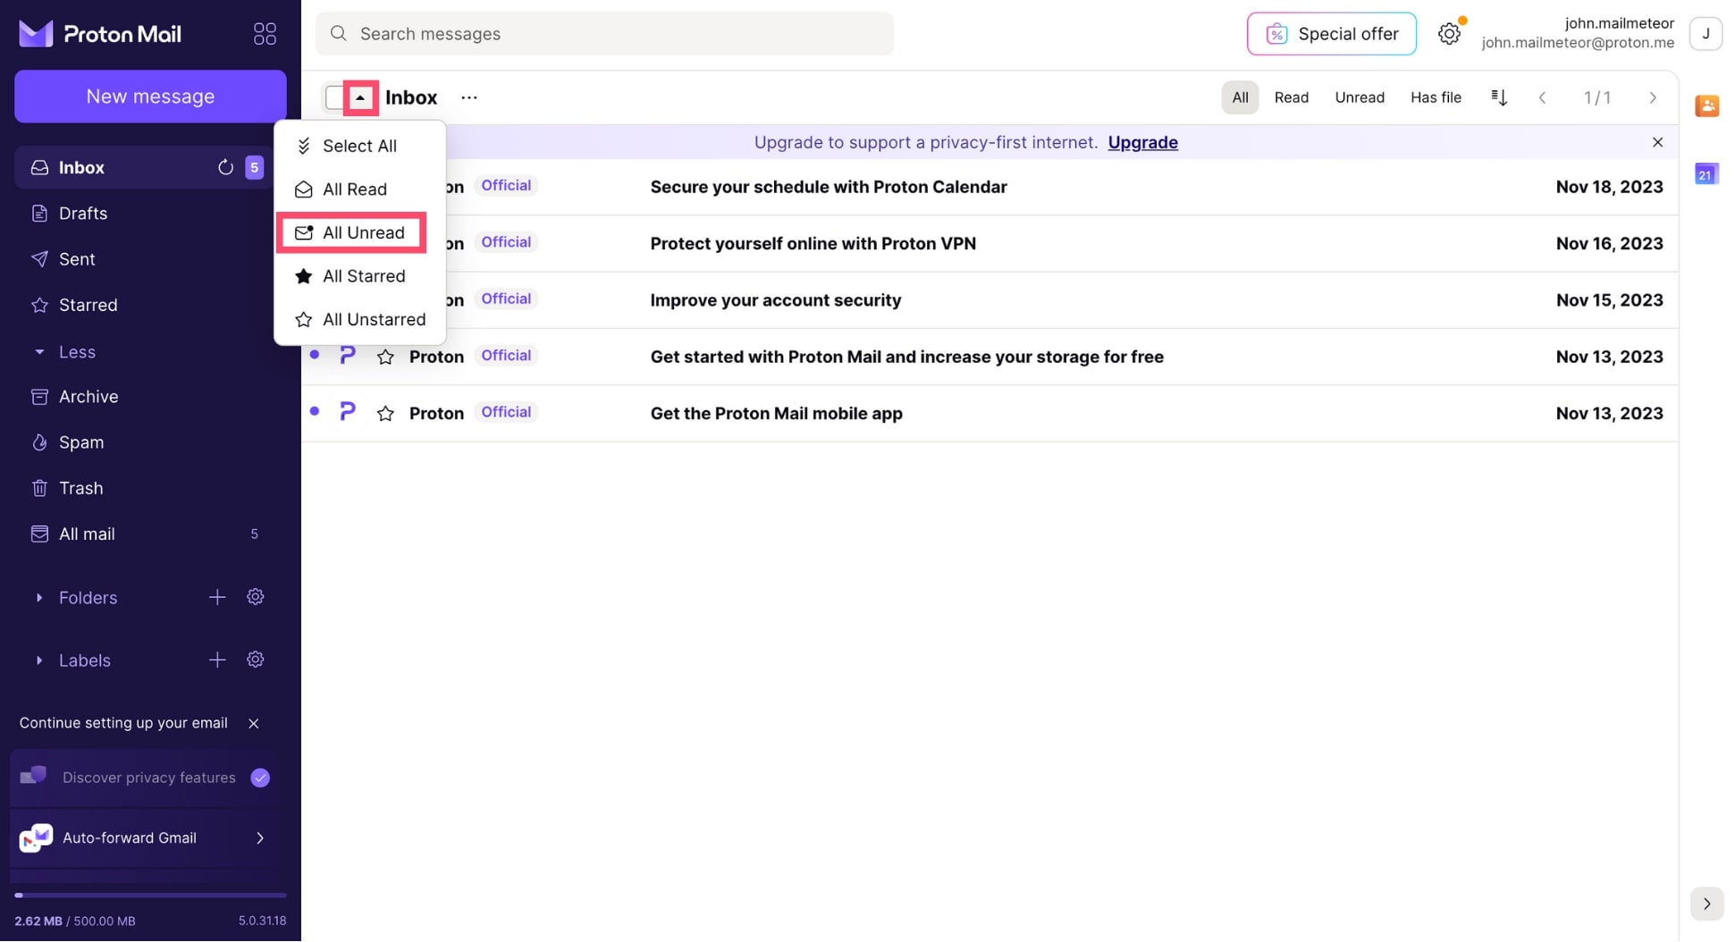This screenshot has width=1735, height=942.
Task: Collapse the right side panel arrow
Action: coord(1706,904)
